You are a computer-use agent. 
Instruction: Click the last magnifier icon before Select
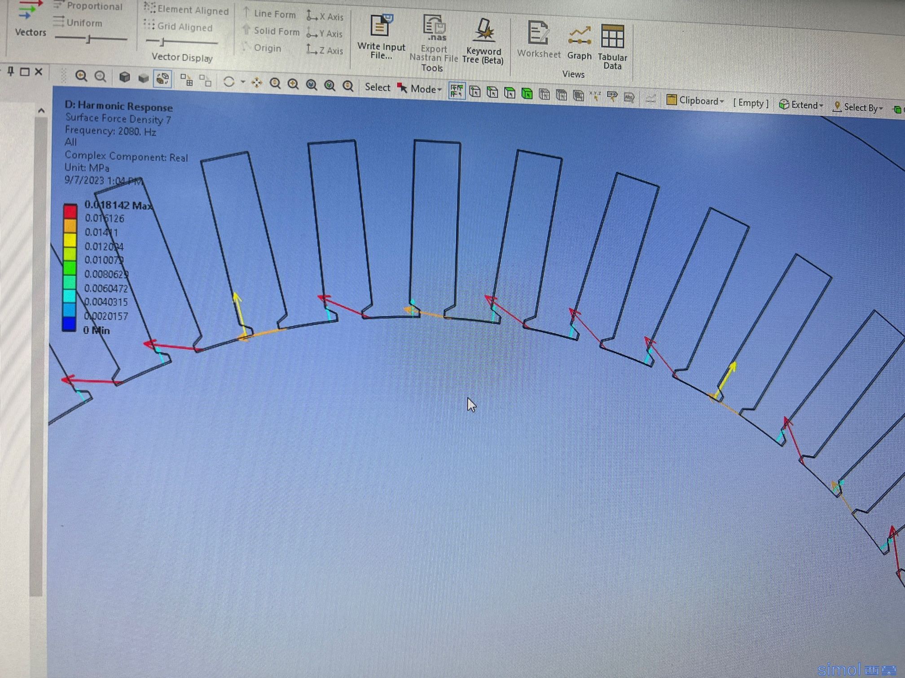click(x=348, y=86)
